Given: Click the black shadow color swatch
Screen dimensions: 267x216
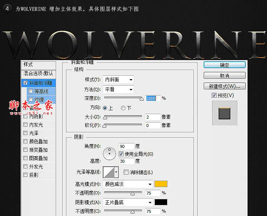Looking at the screenshot, I should 161,202.
